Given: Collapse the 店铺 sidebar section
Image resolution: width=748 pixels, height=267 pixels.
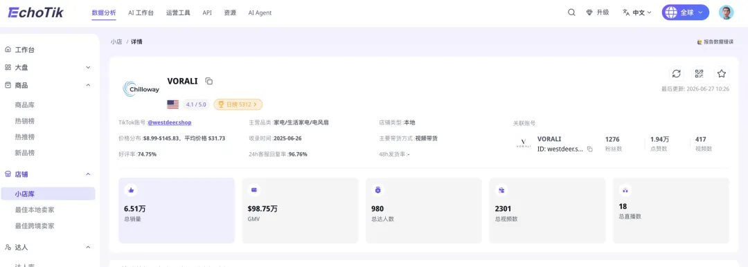Looking at the screenshot, I should click(88, 174).
